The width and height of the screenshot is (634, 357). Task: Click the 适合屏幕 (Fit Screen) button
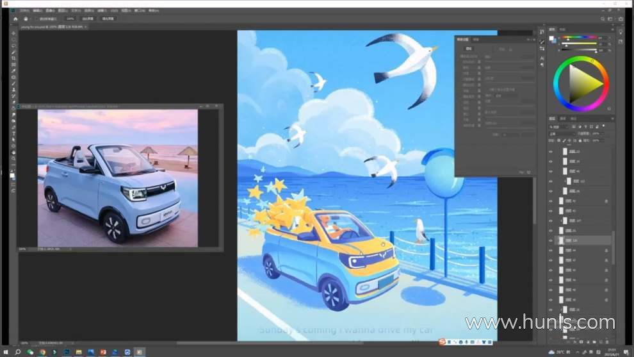(88, 19)
